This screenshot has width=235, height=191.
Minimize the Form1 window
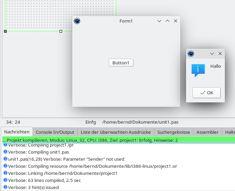(159, 21)
